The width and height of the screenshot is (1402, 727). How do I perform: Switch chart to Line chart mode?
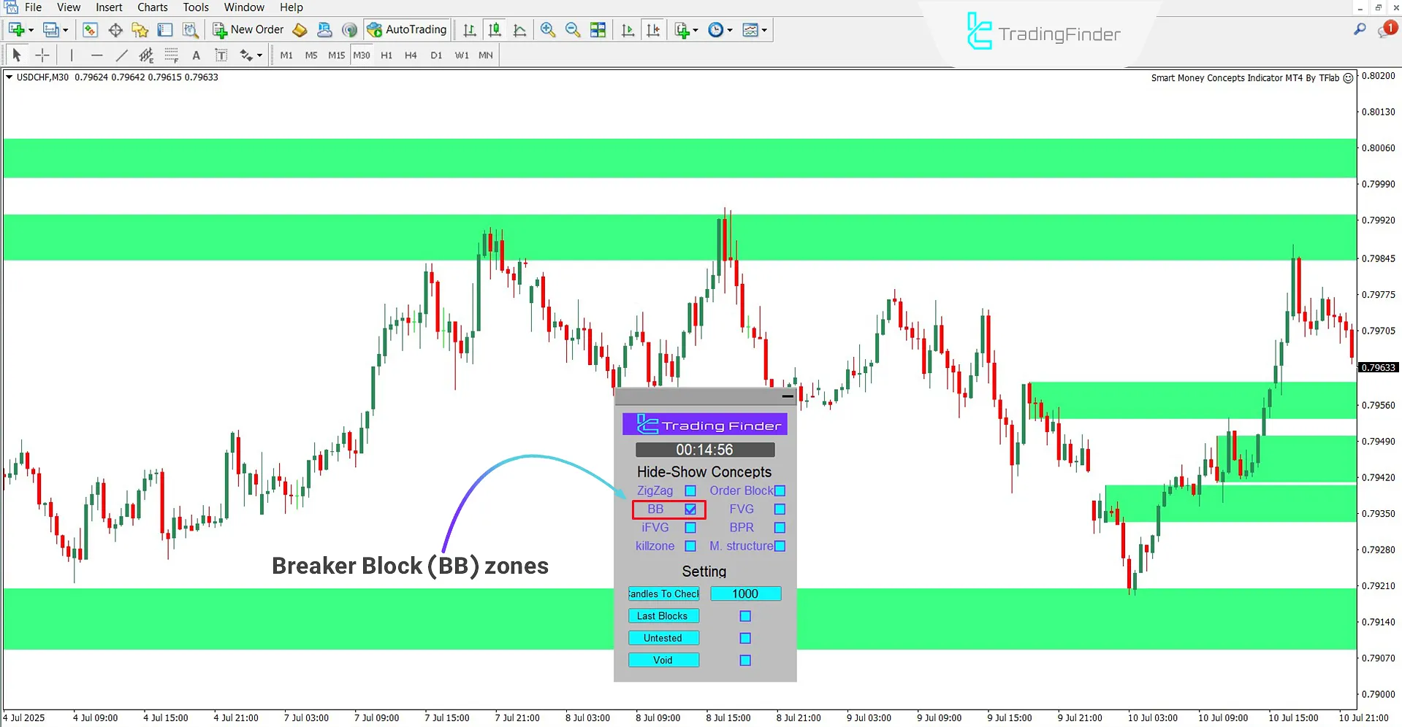tap(519, 29)
